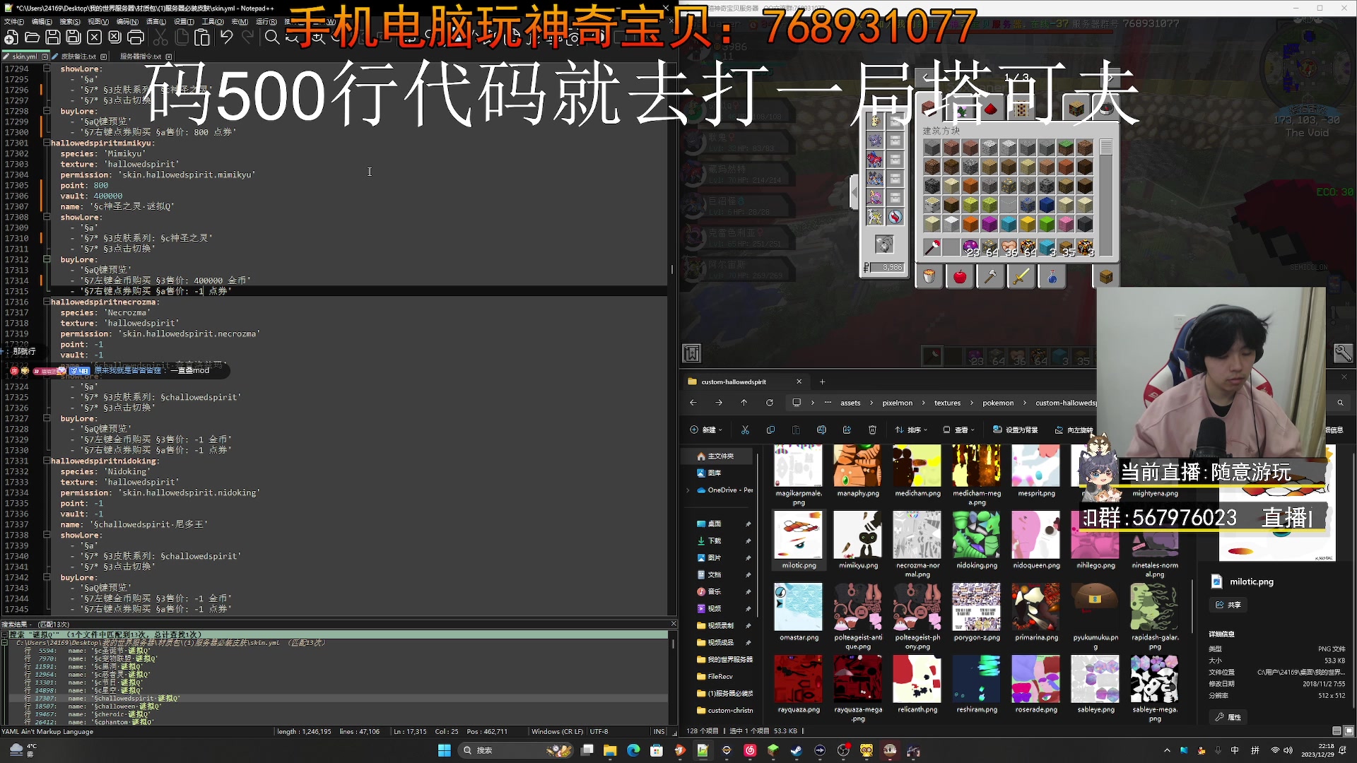1357x763 pixels.
Task: Open the 视图(V) menu in Notepad++
Action: click(x=98, y=22)
